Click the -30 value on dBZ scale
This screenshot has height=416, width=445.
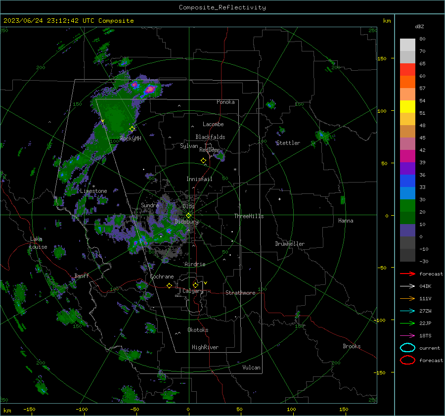tap(424, 261)
